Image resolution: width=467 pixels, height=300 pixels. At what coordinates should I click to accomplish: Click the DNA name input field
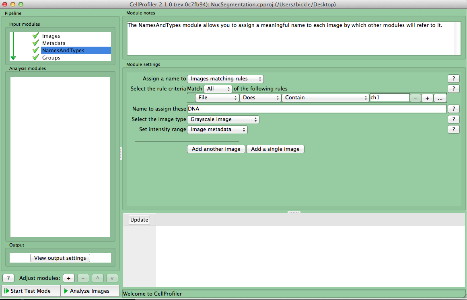(x=317, y=109)
